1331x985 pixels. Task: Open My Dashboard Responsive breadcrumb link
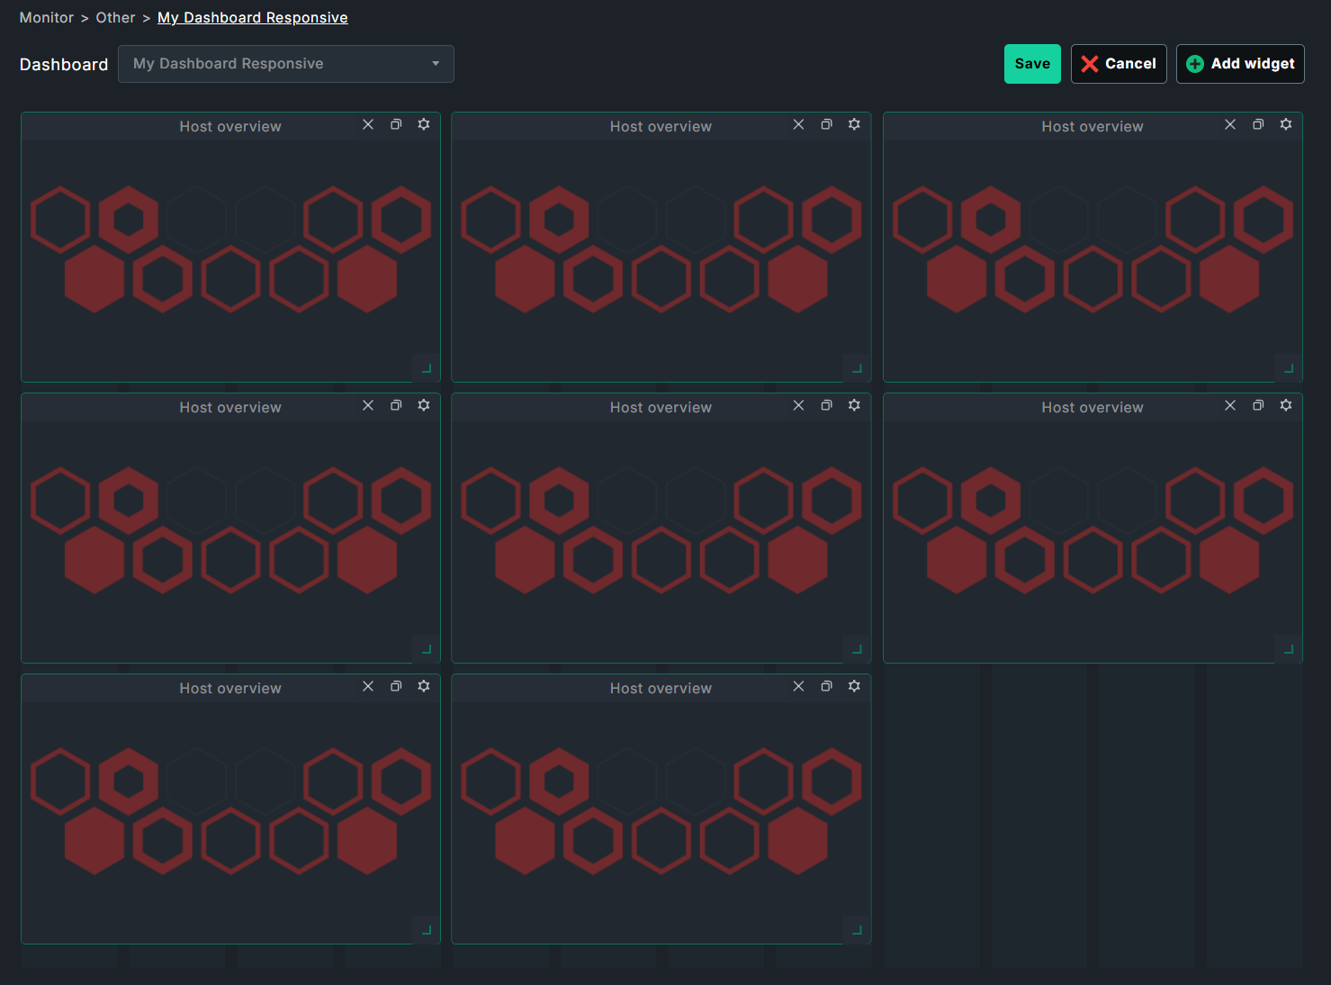[x=253, y=18]
